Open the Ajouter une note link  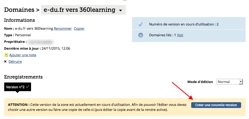click(x=23, y=55)
